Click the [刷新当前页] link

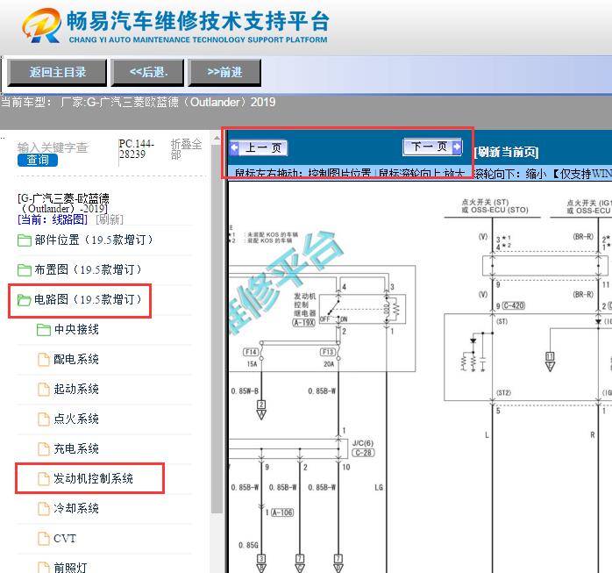[x=506, y=152]
